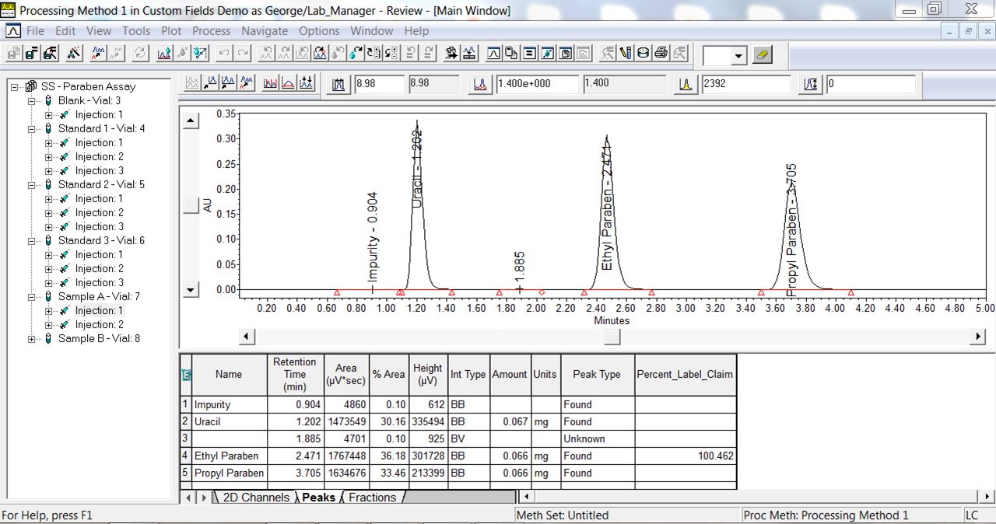This screenshot has width=996, height=524.
Task: Click the undo arrow in the toolbar
Action: [224, 54]
